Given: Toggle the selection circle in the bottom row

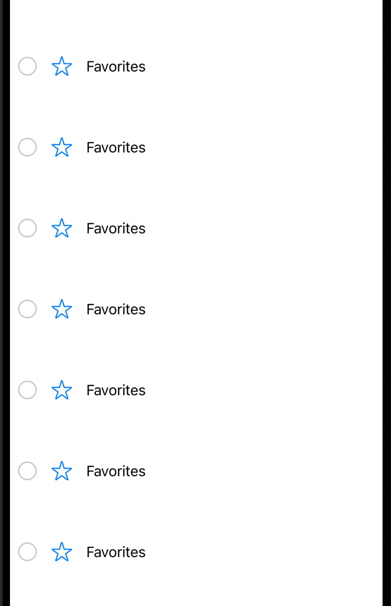Looking at the screenshot, I should click(27, 552).
